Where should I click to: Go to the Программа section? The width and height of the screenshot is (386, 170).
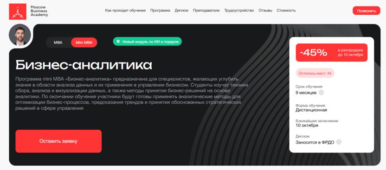coord(160,10)
